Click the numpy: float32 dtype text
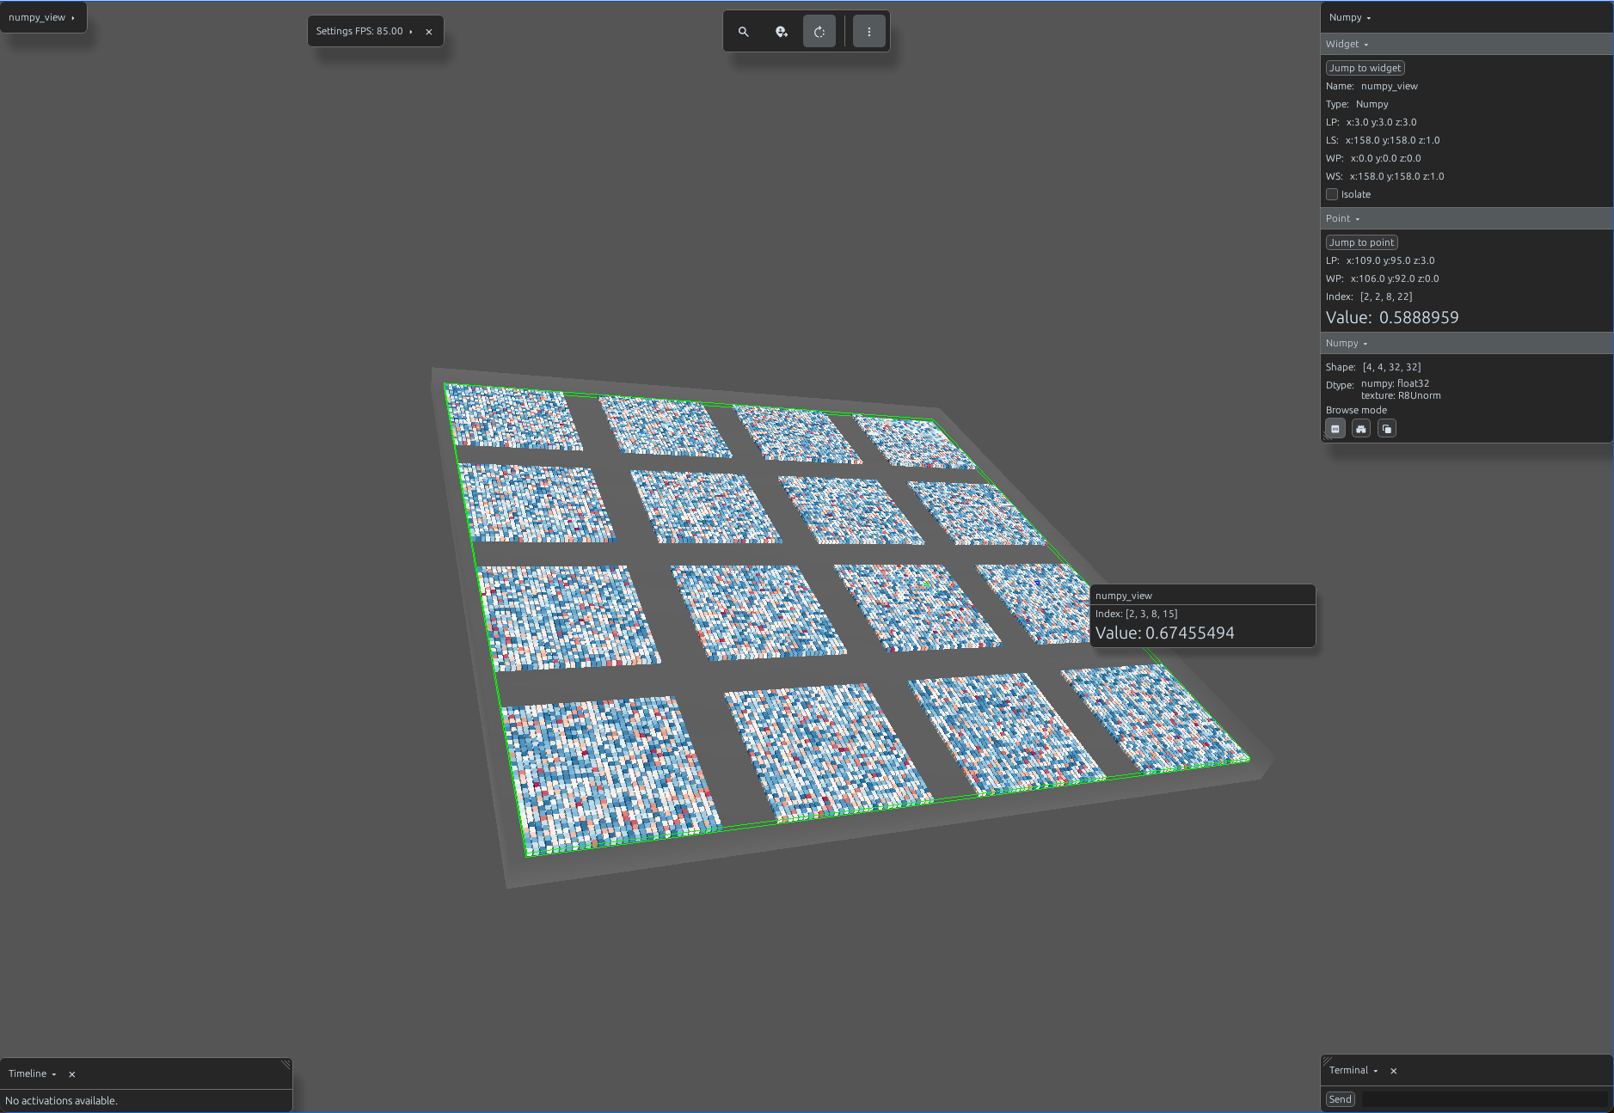The image size is (1614, 1113). click(x=1395, y=383)
